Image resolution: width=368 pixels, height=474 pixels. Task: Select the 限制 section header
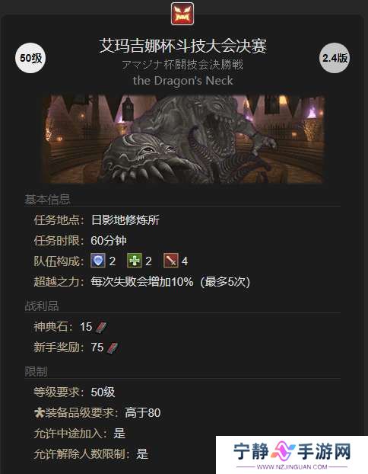click(x=36, y=372)
